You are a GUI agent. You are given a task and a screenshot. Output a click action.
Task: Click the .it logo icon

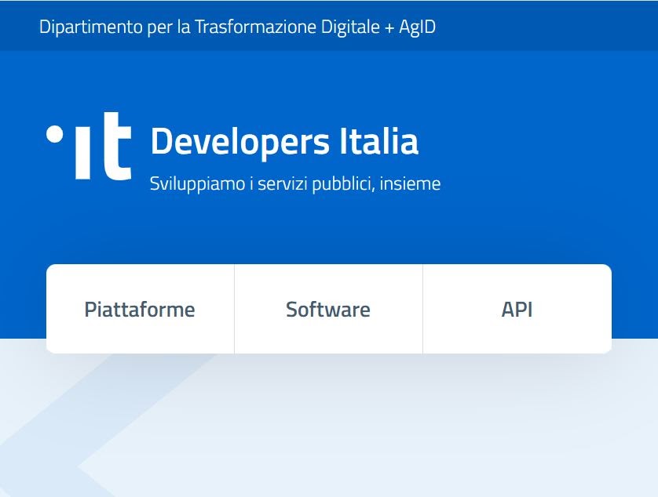[x=89, y=146]
